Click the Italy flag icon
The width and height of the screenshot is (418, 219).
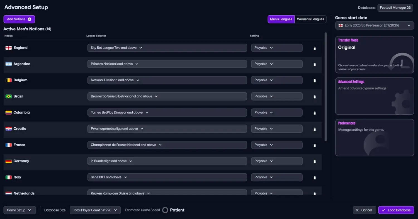coord(9,177)
